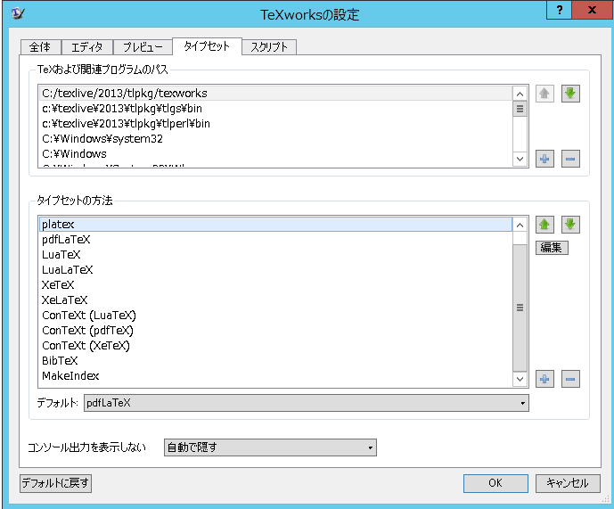The image size is (614, 509).
Task: Delete the typeset method with the minus icon
Action: (x=570, y=379)
